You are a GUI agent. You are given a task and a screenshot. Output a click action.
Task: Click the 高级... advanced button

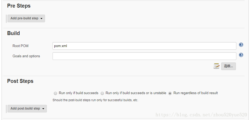pyautogui.click(x=229, y=66)
